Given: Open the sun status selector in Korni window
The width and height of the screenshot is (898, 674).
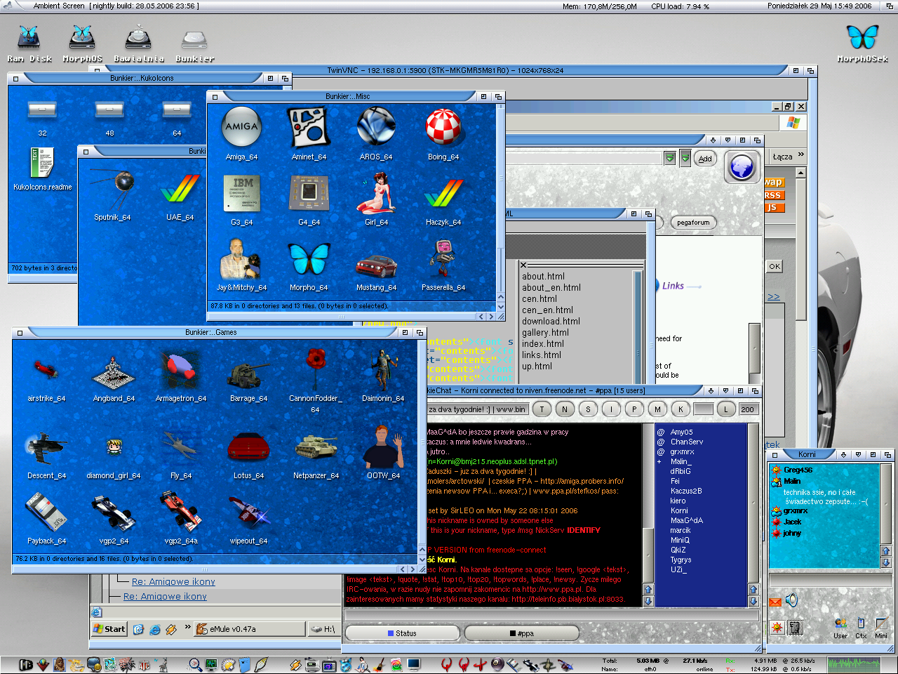Looking at the screenshot, I should tap(777, 627).
